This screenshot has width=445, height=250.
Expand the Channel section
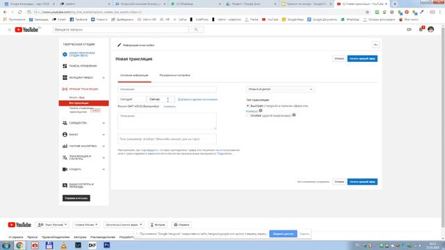104,135
